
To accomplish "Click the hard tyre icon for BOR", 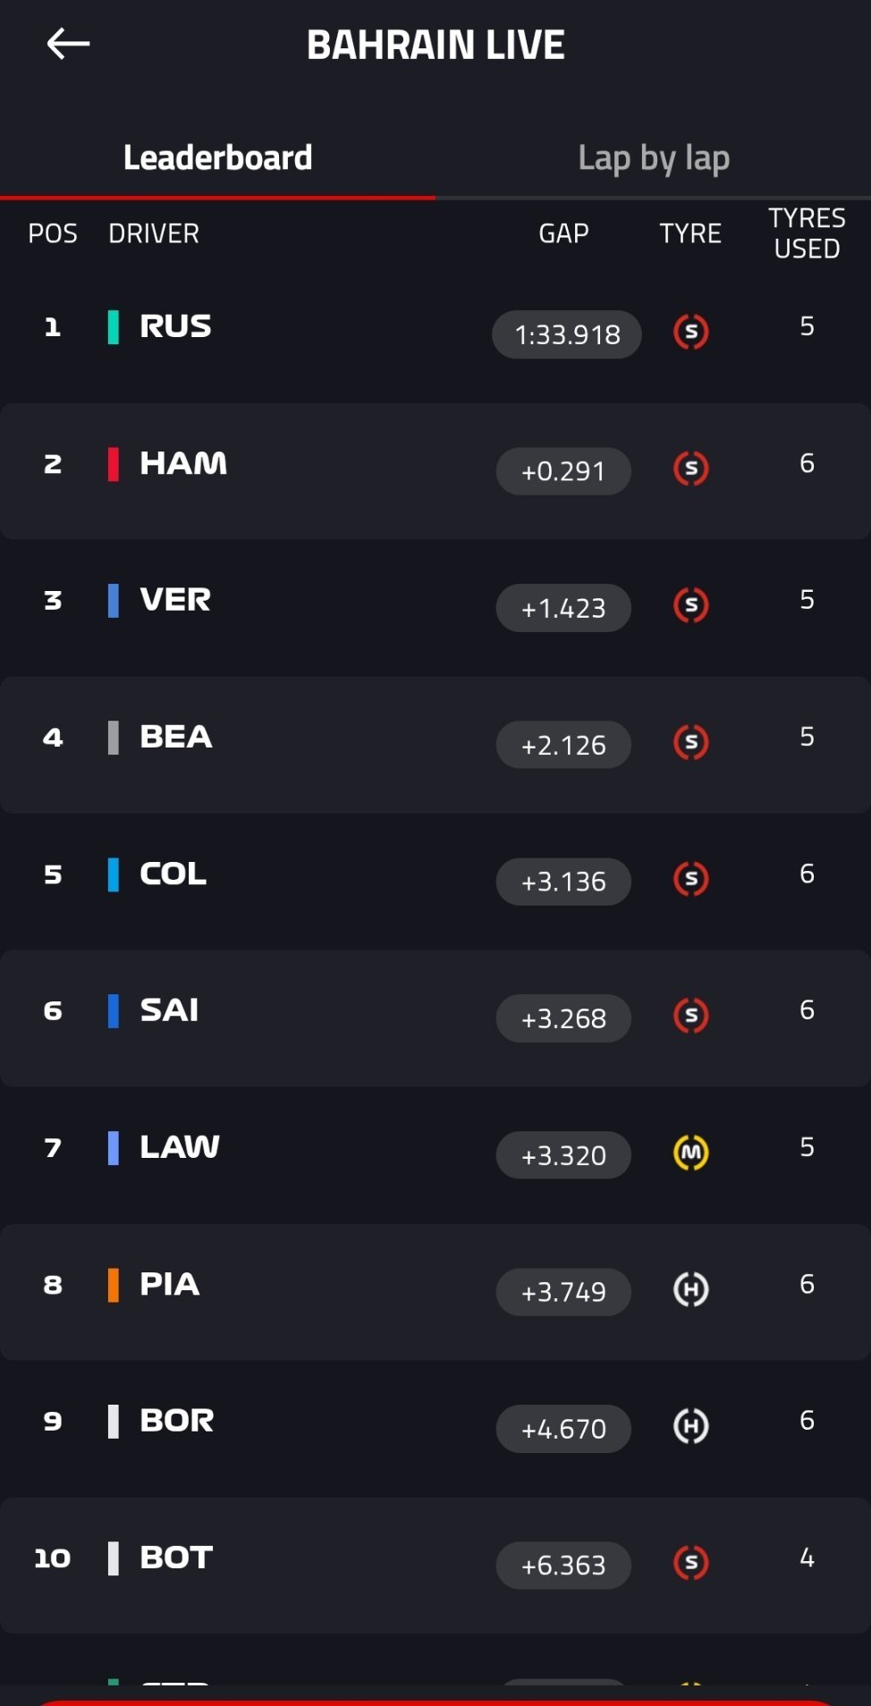I will 690,1426.
